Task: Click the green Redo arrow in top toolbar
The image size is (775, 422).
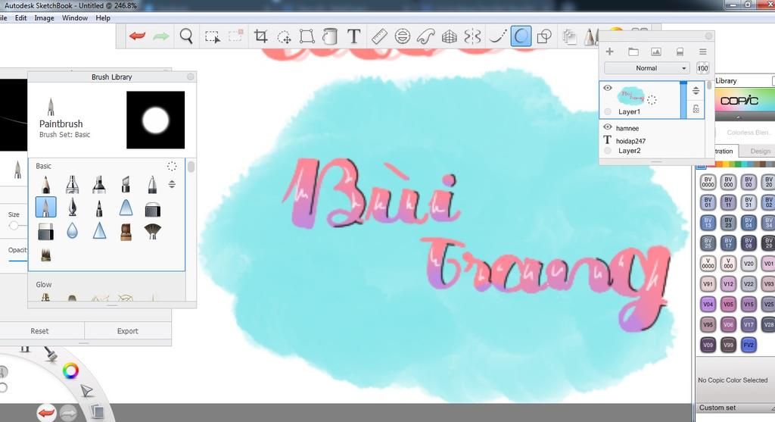Action: (160, 36)
